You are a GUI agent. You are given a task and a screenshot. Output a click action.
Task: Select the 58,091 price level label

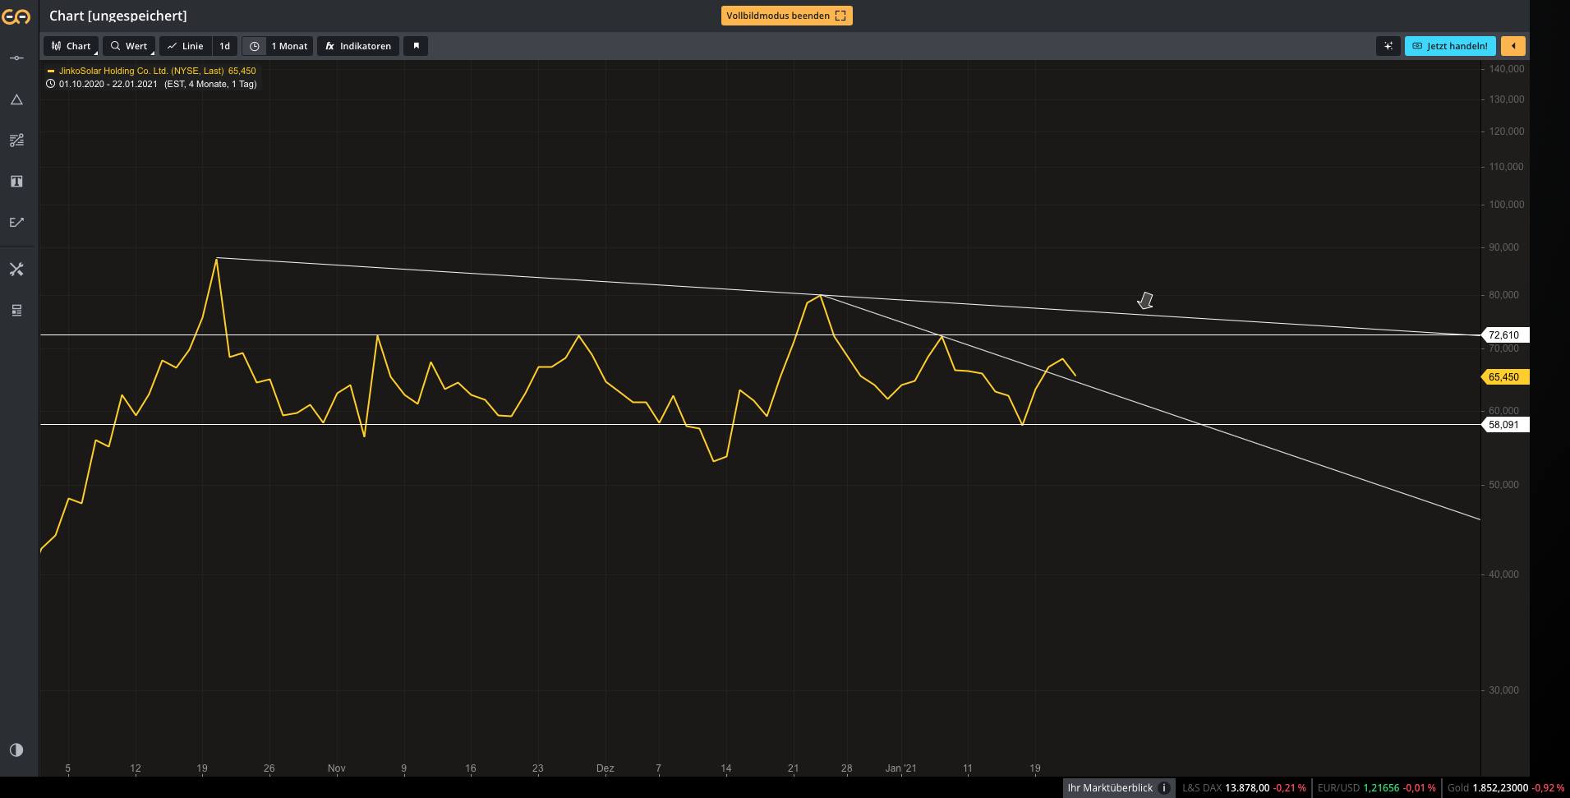coord(1504,424)
